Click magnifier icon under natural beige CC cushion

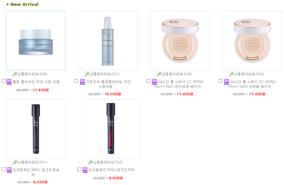point(231,74)
